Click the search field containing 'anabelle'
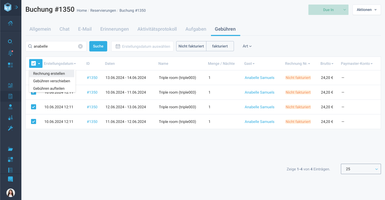Viewport: 385px width, 200px height. pyautogui.click(x=56, y=46)
